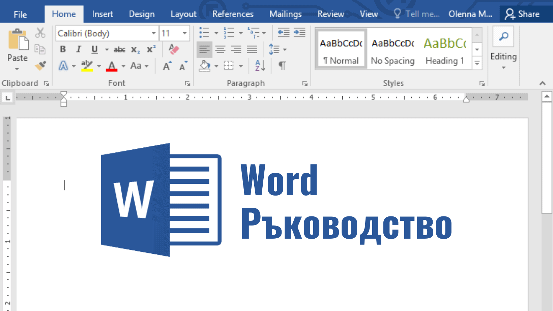Image resolution: width=553 pixels, height=311 pixels.
Task: Apply the Heading 1 style
Action: 445,49
